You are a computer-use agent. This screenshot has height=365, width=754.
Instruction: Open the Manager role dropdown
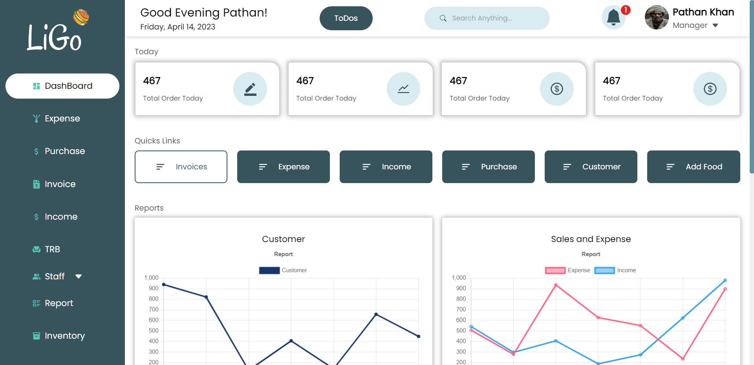716,25
